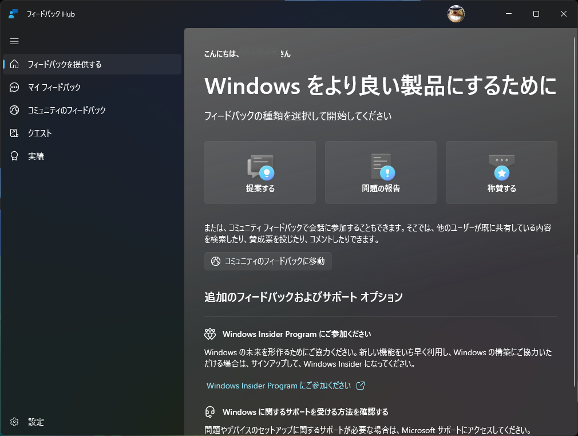Click the globe icon for コミュニティのフィードバック

click(x=14, y=110)
